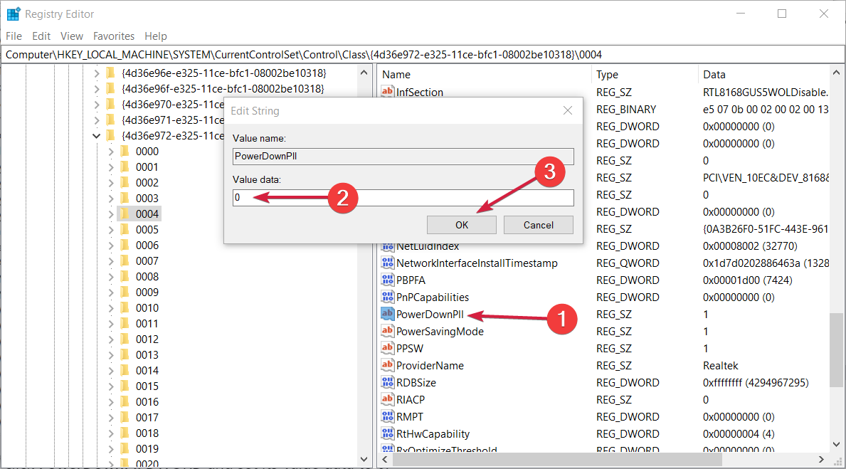The height and width of the screenshot is (469, 846).
Task: Cancel the Edit String dialog
Action: click(x=538, y=225)
